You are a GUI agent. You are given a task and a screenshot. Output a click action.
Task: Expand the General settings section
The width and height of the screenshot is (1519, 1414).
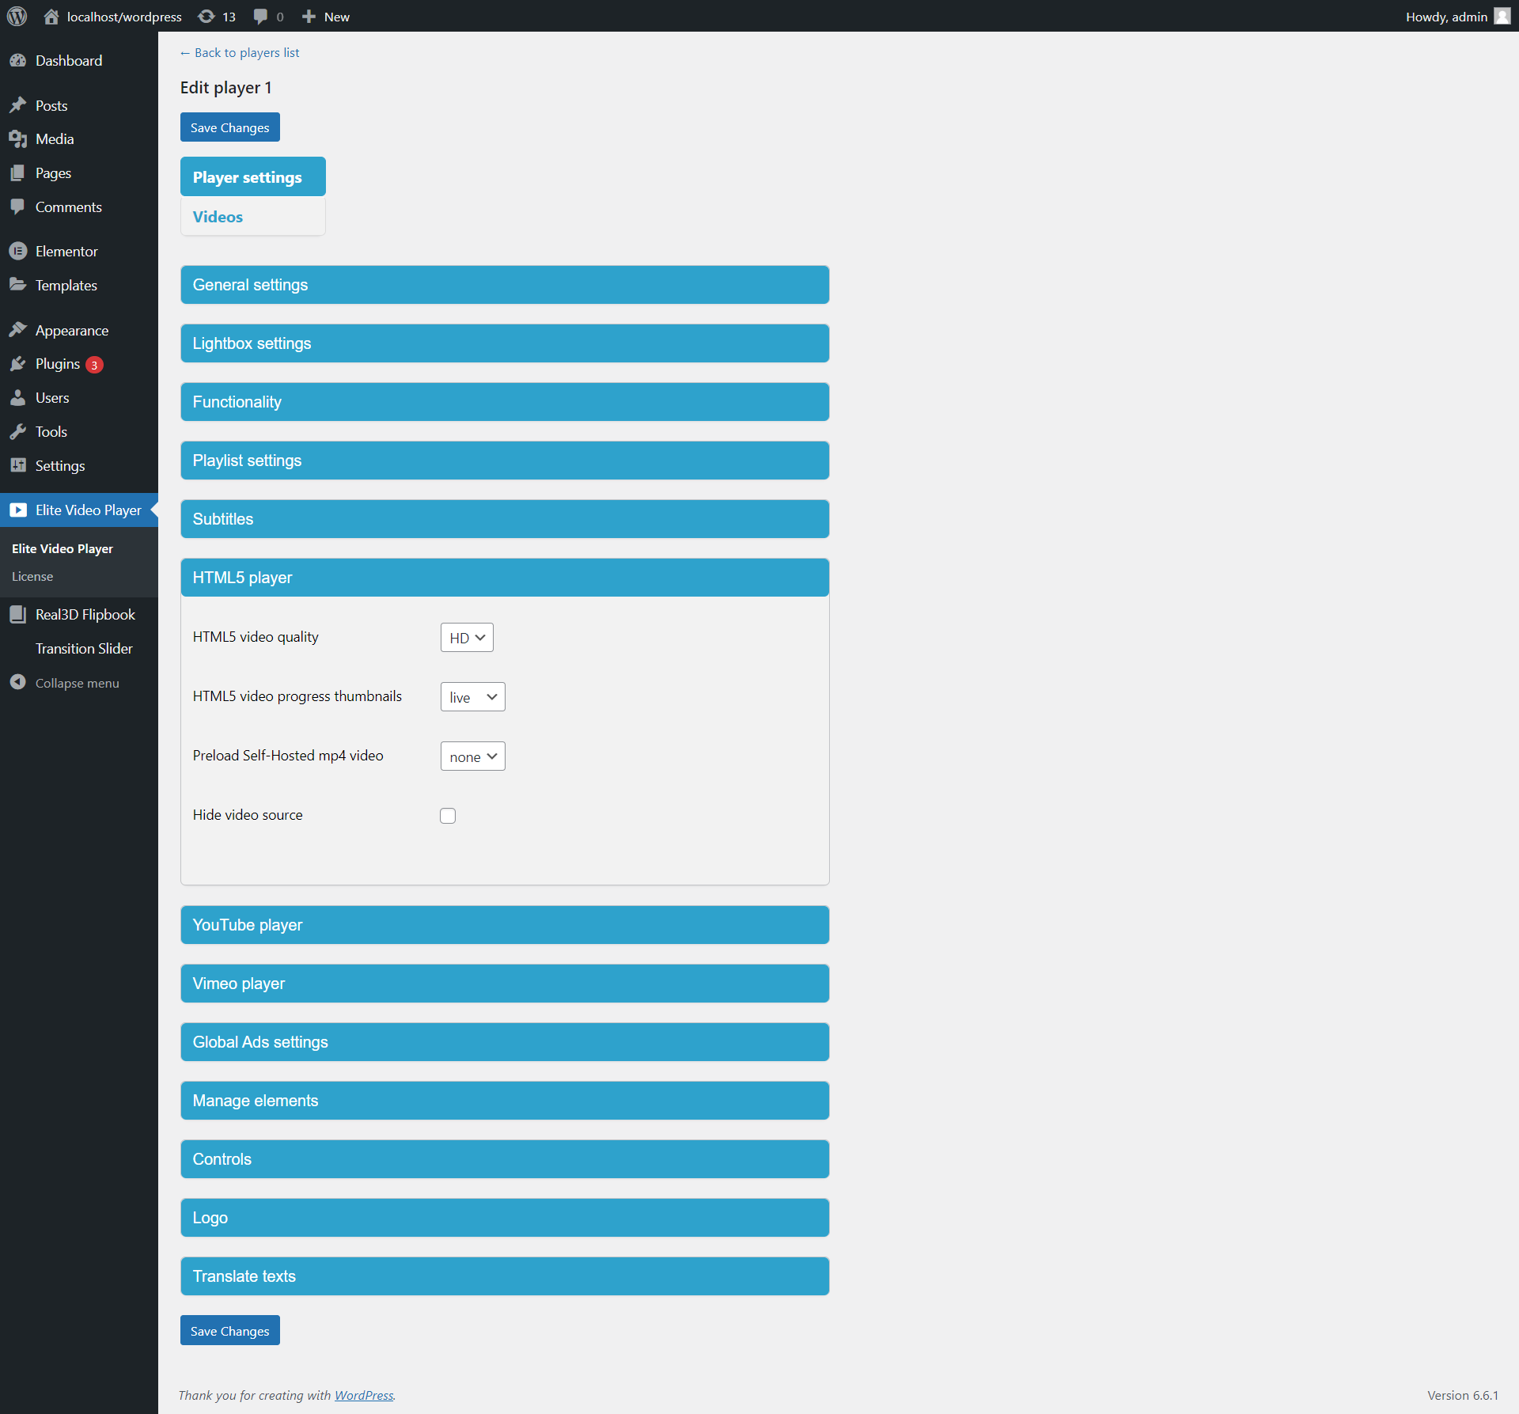coord(505,285)
